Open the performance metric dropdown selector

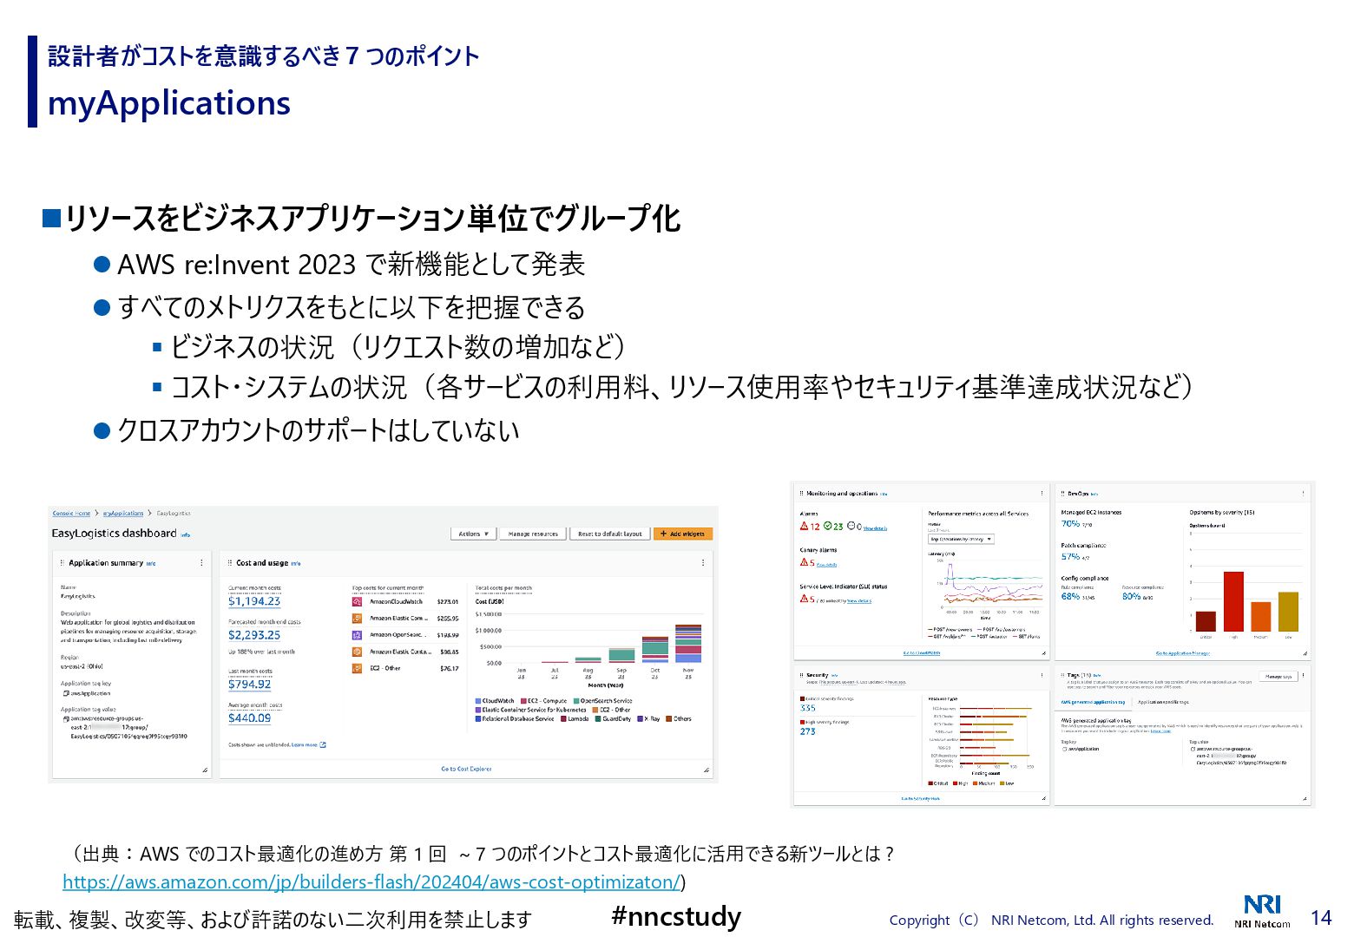pyautogui.click(x=961, y=539)
